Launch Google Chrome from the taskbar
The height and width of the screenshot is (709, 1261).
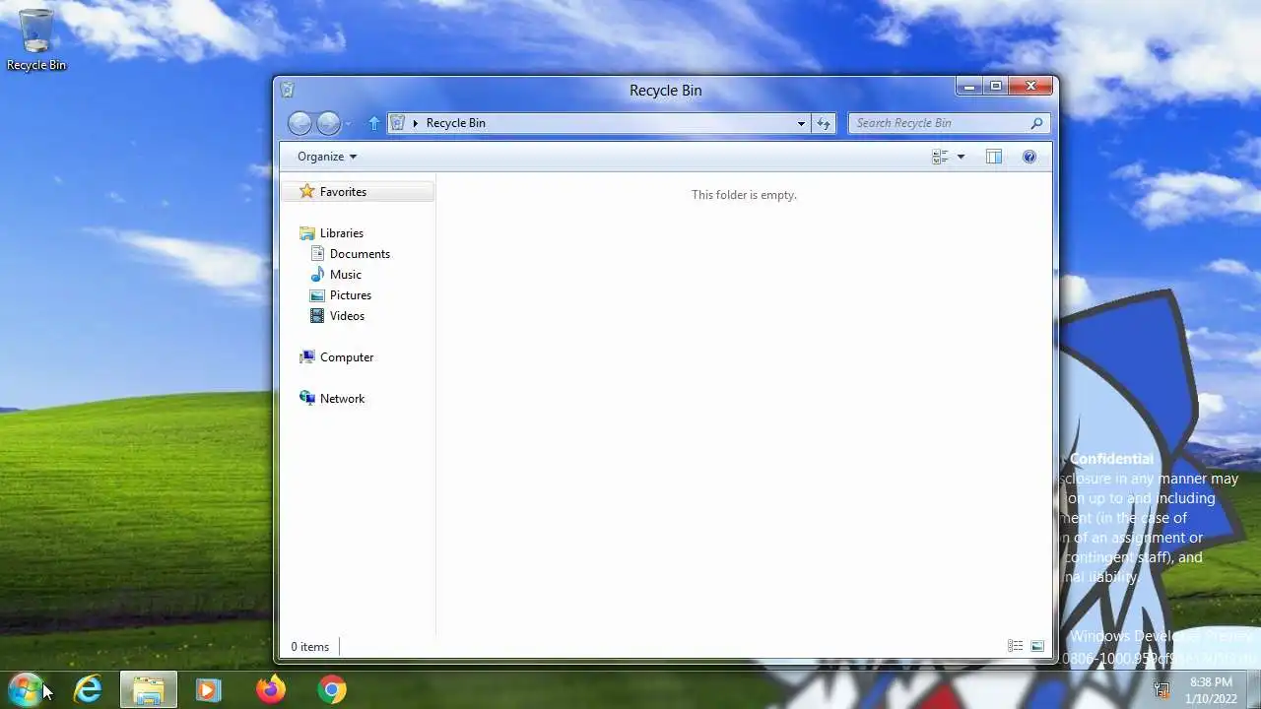332,689
